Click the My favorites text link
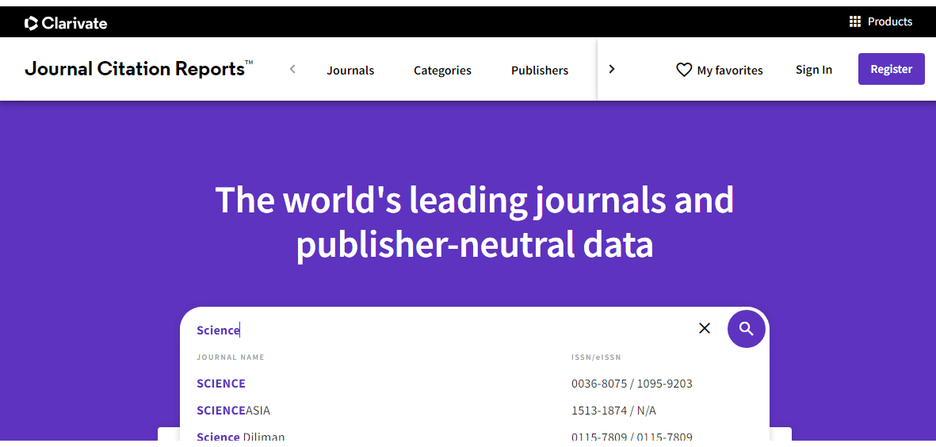The width and height of the screenshot is (936, 447). point(729,71)
